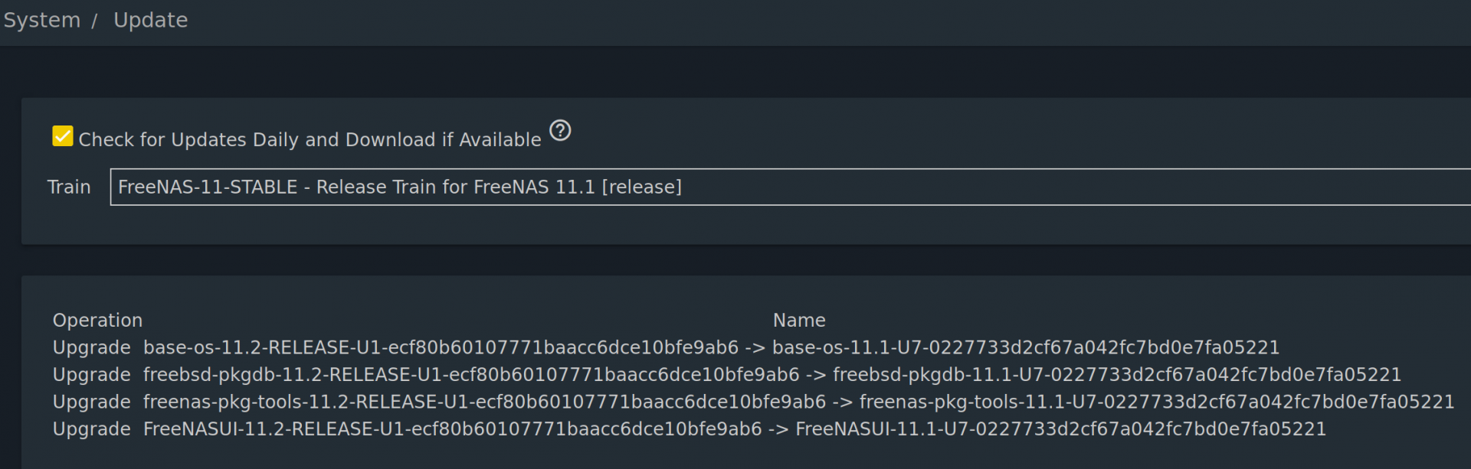Click the 'Check for Updates Daily' label text
This screenshot has height=469, width=1471.
[x=310, y=140]
